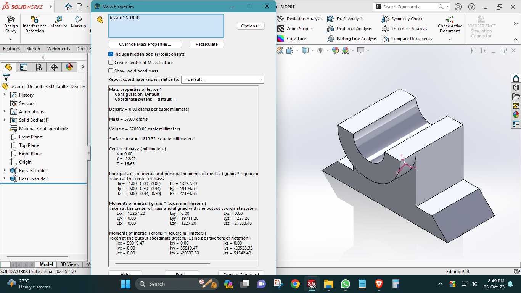The image size is (521, 293).
Task: Open the DimXpertManager tab
Action: coord(54,67)
